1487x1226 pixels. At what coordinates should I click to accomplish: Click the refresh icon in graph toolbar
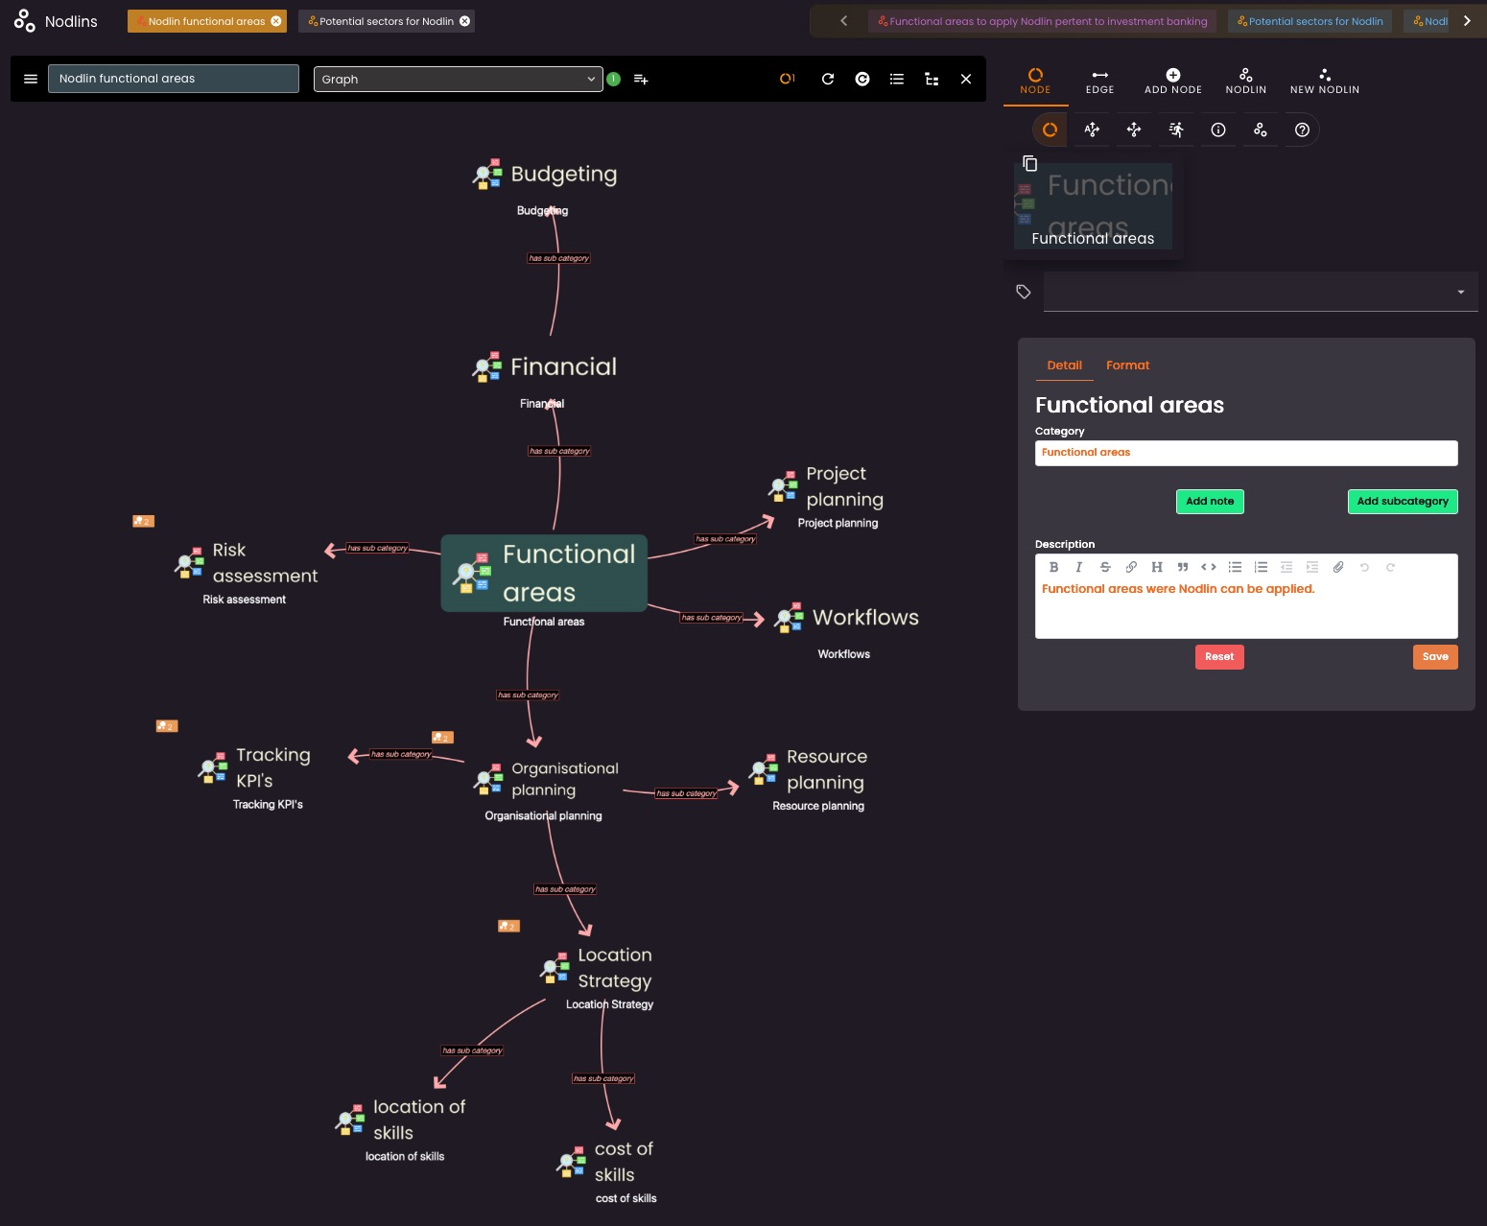coord(828,80)
